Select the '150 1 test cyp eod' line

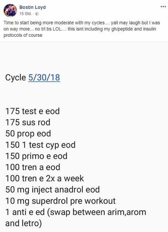(x=40, y=145)
